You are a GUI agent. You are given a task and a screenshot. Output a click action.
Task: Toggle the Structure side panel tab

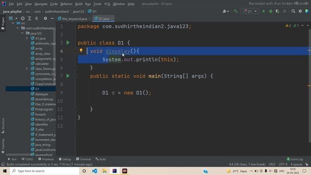pyautogui.click(x=3, y=126)
